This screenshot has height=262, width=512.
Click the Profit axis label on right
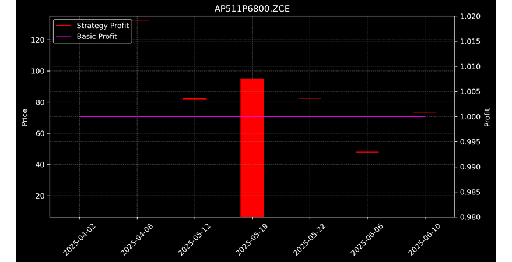coord(487,117)
